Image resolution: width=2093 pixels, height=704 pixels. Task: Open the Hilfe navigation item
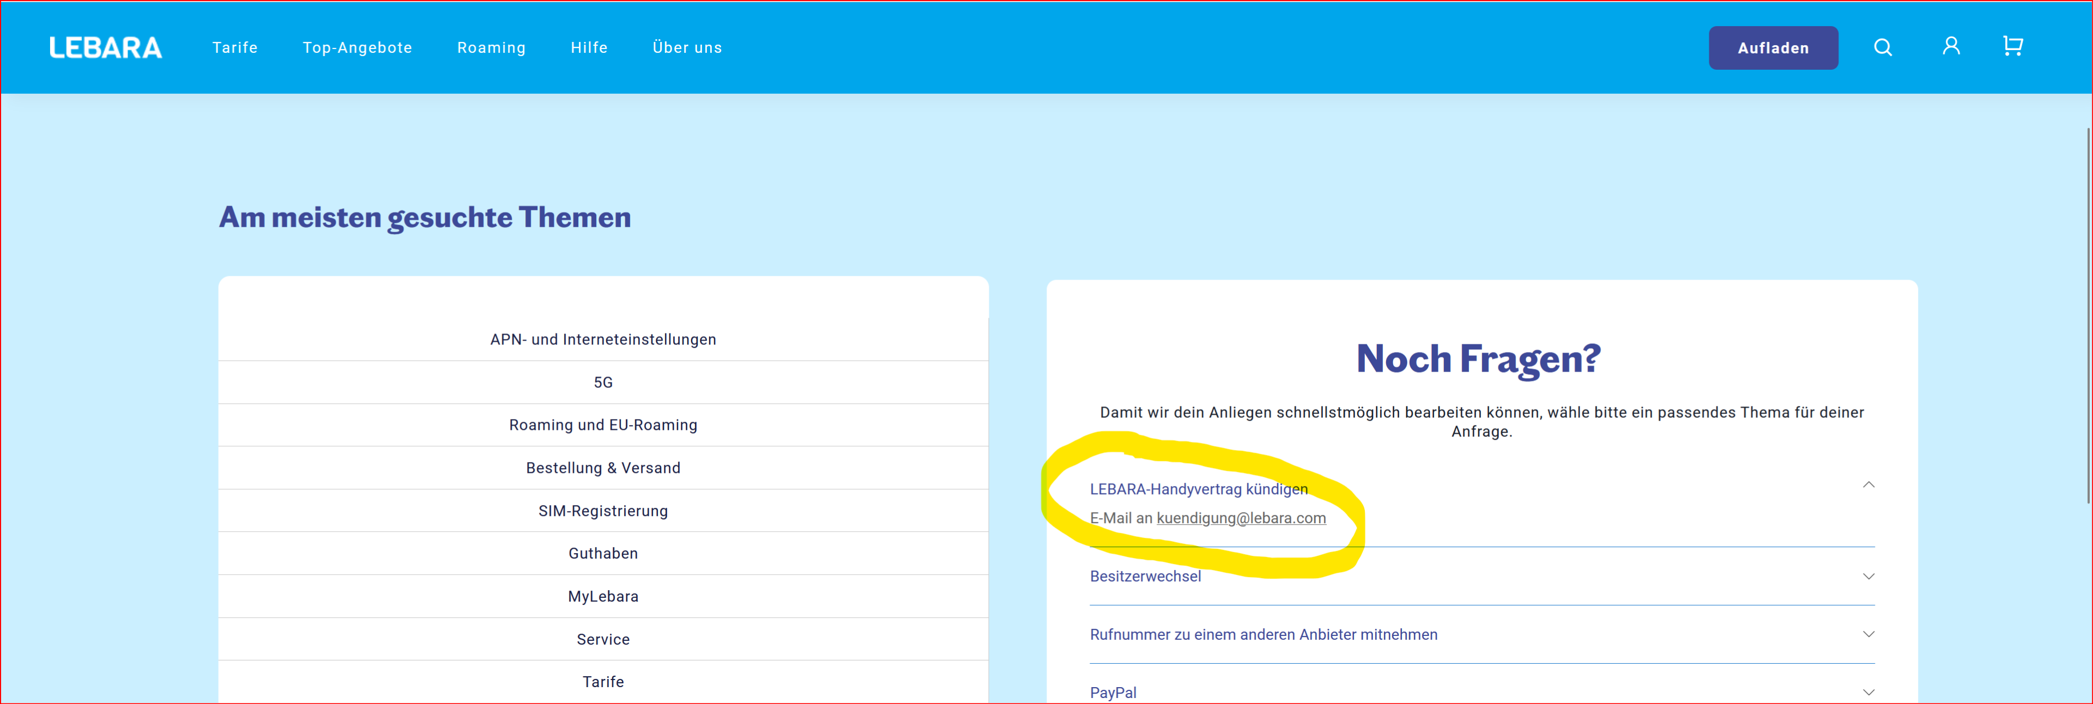tap(589, 48)
